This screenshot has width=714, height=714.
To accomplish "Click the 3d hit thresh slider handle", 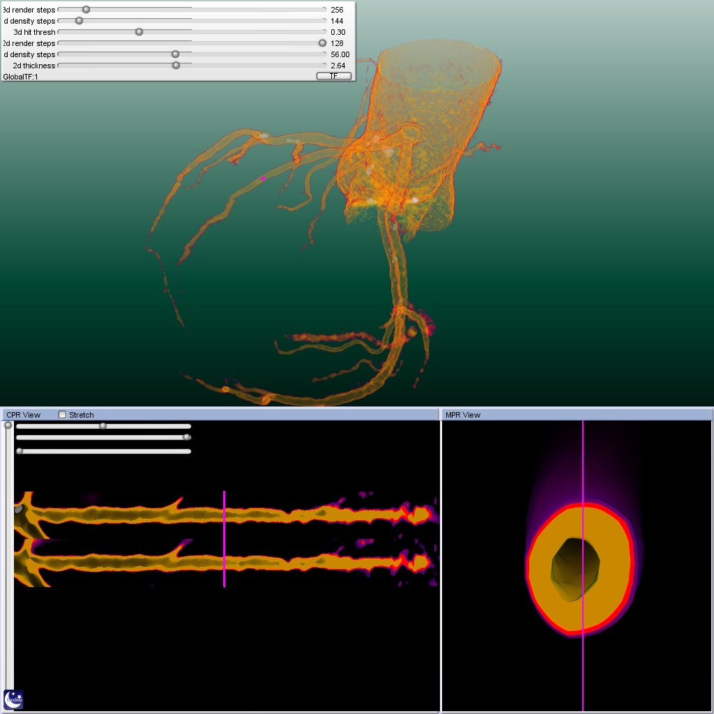I will point(139,32).
